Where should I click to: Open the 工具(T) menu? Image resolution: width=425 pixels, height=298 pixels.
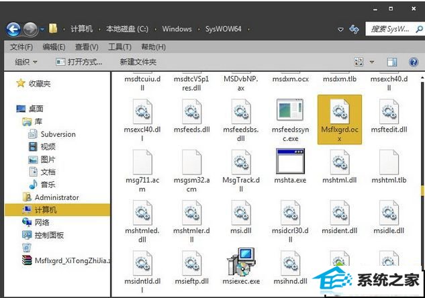coord(120,46)
